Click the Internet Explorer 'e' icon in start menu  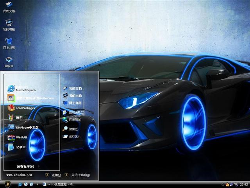11,89
